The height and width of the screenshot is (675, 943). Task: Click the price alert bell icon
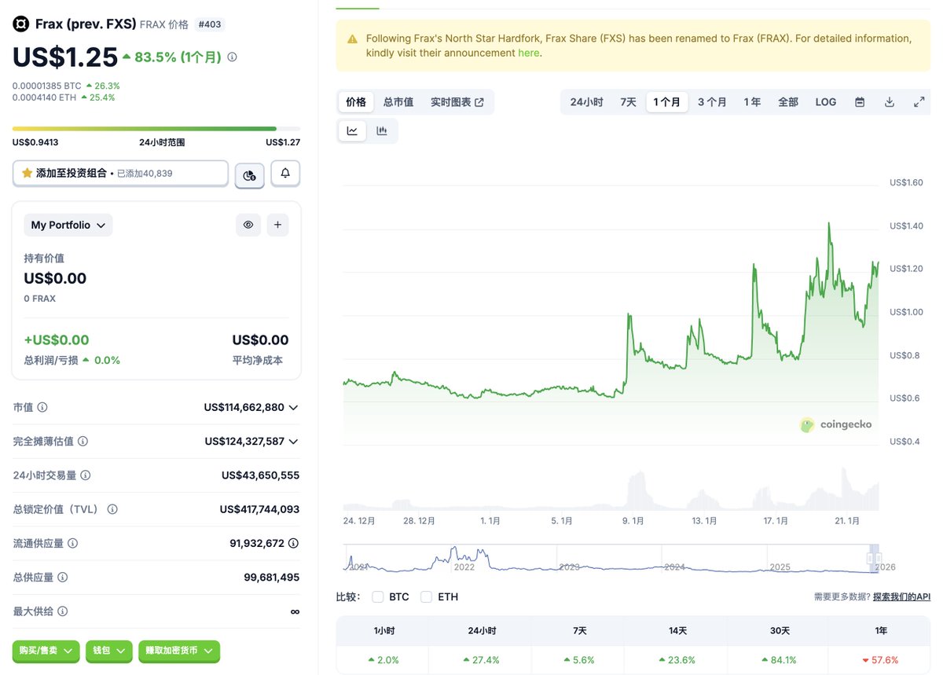tap(285, 174)
